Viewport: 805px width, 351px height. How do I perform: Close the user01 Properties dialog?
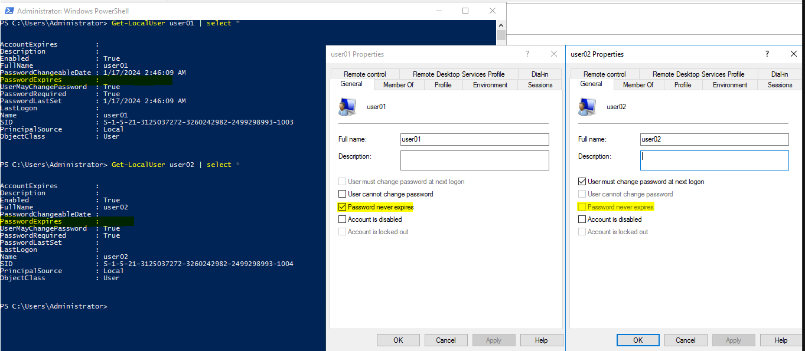coord(554,54)
